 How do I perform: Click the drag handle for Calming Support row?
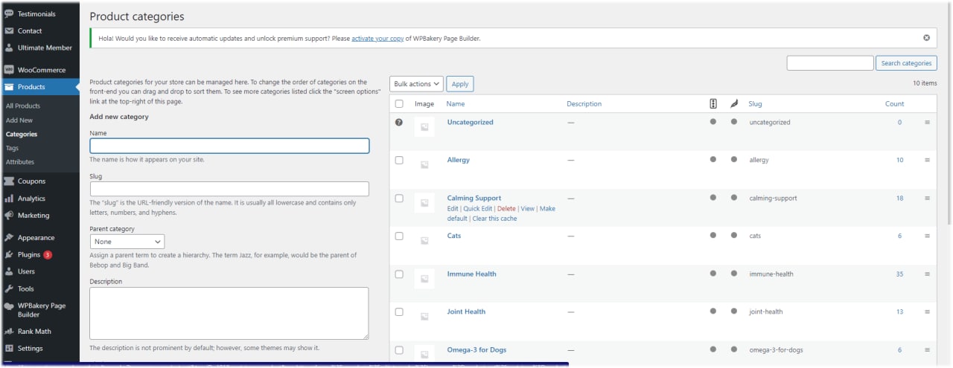coord(927,198)
